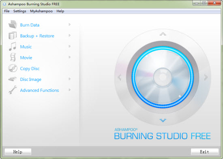Choose the Movie label

(x=26, y=58)
